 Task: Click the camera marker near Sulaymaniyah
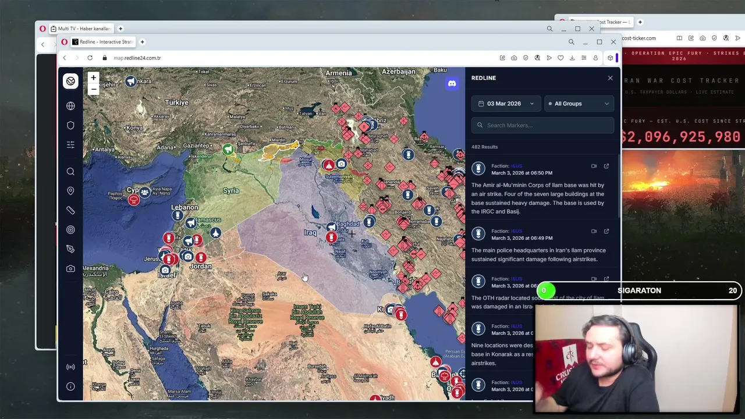(x=341, y=165)
